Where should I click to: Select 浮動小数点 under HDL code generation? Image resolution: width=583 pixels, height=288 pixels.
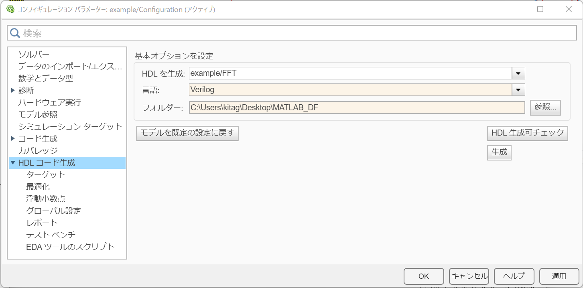(x=45, y=199)
